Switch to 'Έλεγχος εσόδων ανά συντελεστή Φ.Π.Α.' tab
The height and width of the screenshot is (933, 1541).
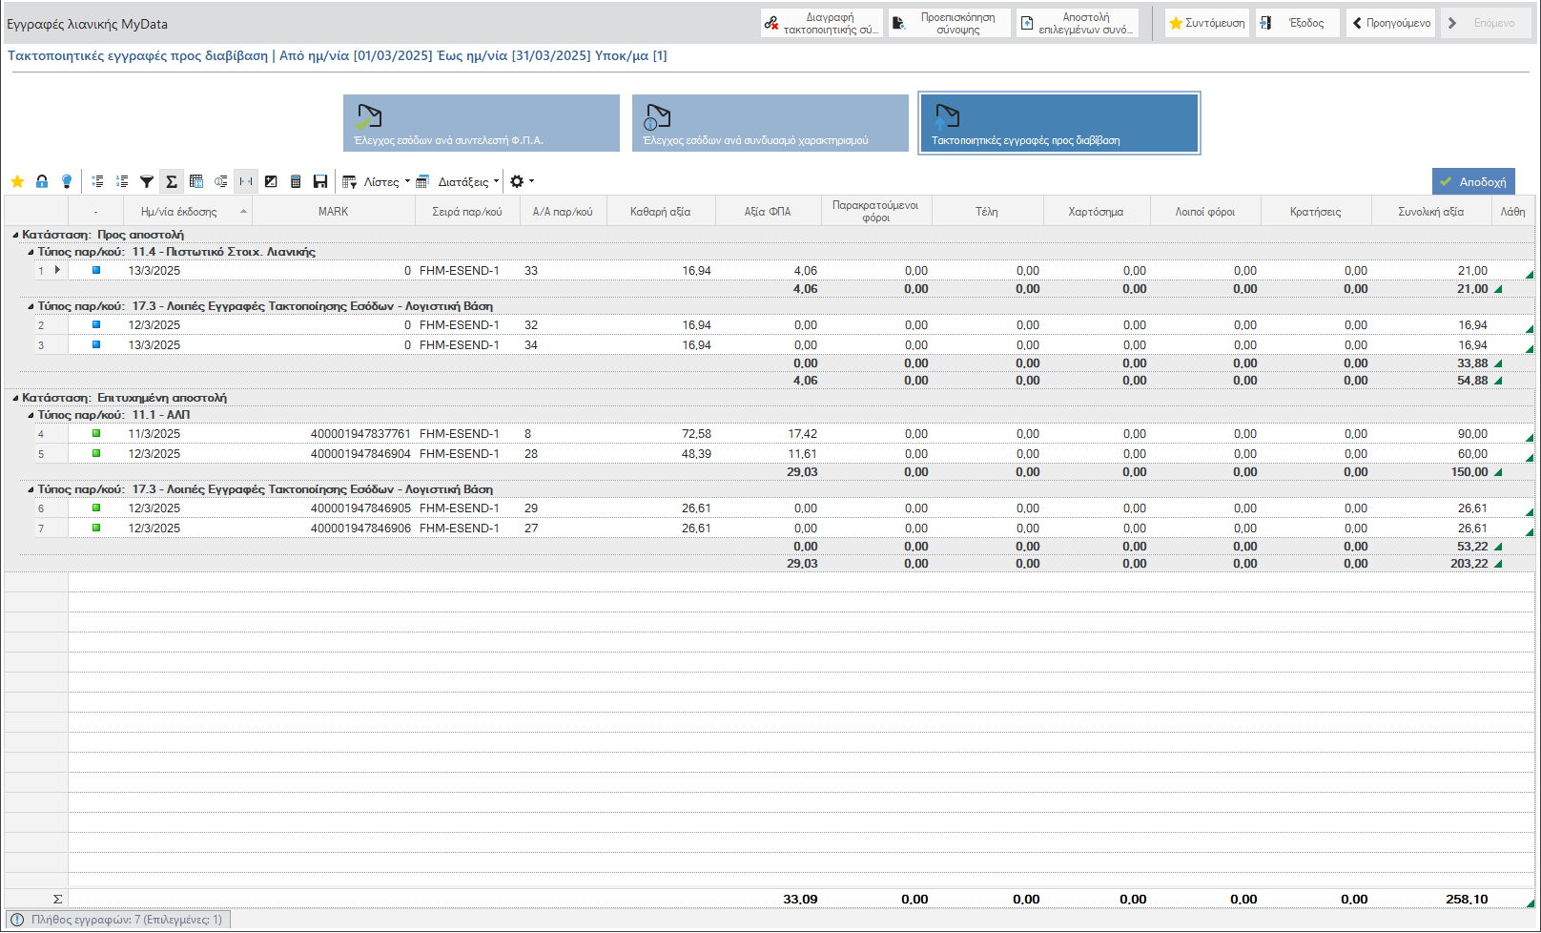point(482,123)
